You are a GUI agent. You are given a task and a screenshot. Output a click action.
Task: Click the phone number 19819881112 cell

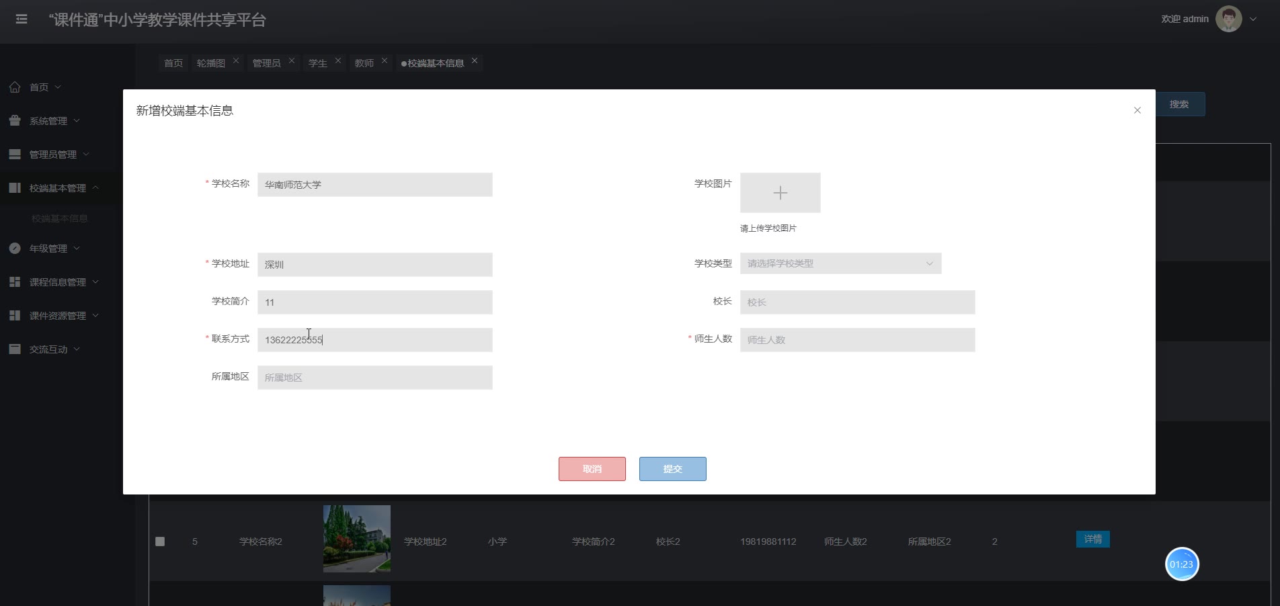[768, 542]
